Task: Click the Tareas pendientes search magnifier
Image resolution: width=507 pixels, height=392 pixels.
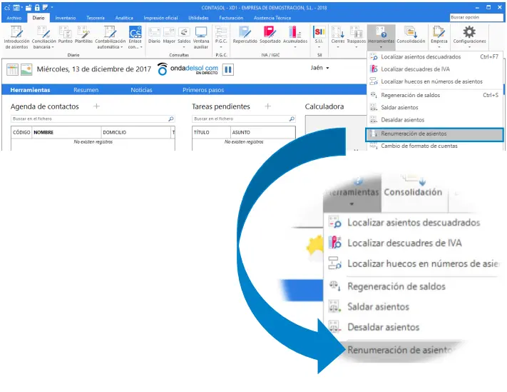Action: pyautogui.click(x=292, y=119)
